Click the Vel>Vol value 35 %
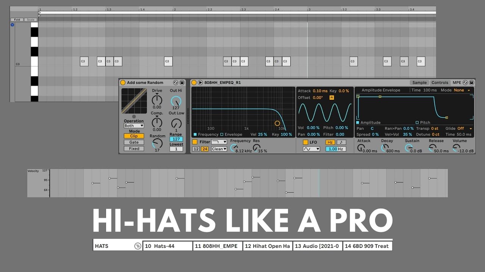The width and height of the screenshot is (485, 272). [407, 134]
